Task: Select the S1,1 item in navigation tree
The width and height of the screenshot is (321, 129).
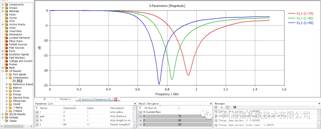Action: click(x=20, y=81)
